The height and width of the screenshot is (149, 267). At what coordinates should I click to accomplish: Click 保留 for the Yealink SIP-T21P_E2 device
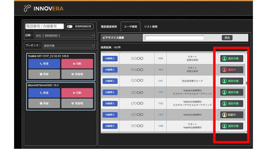click(x=44, y=74)
